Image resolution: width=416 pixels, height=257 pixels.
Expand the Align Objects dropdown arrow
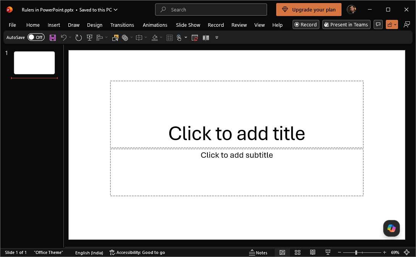click(107, 37)
